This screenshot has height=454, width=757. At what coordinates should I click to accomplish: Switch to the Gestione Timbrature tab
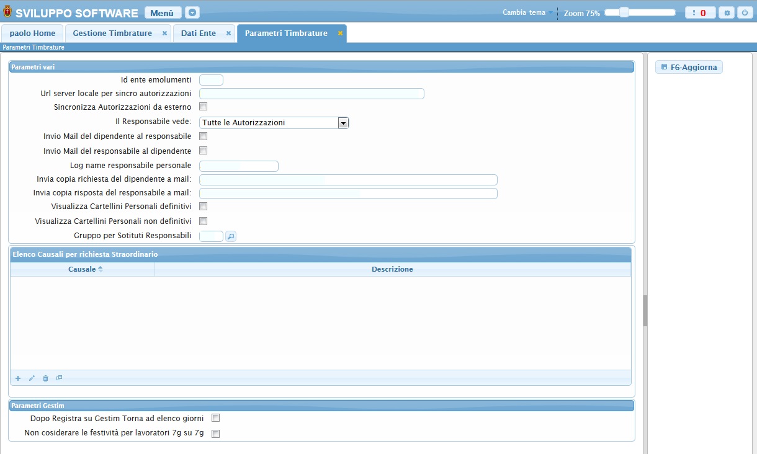coord(112,33)
